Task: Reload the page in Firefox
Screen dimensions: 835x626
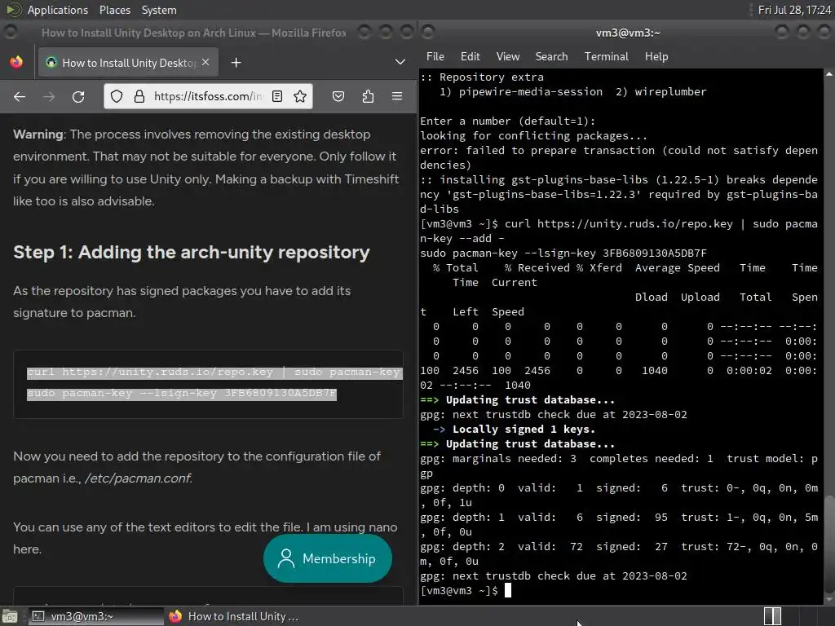Action: coord(78,96)
